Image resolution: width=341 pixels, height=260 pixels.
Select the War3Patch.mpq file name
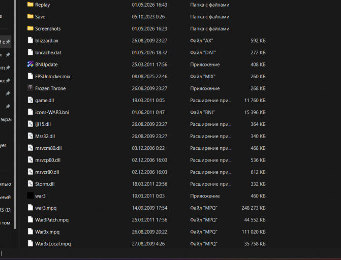52,220
